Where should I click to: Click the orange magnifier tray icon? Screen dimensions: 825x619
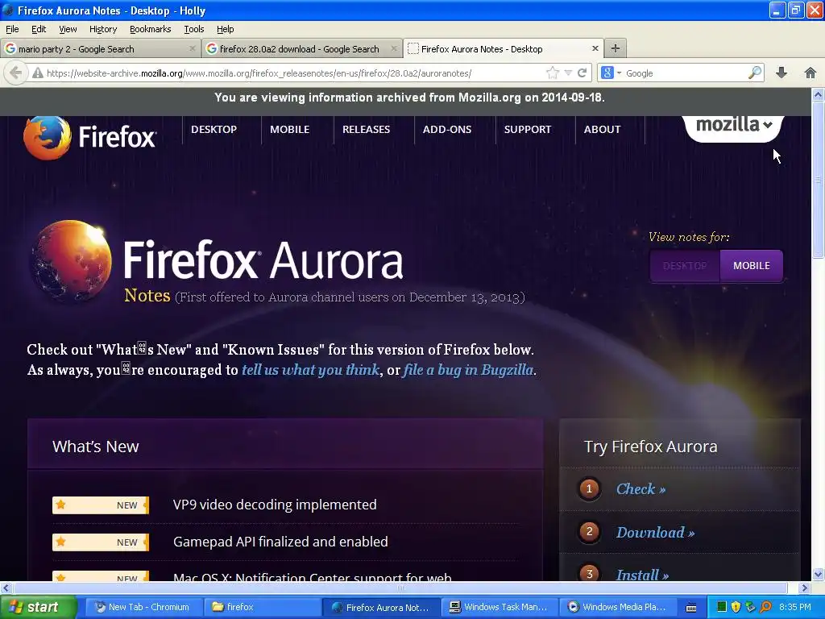[765, 607]
